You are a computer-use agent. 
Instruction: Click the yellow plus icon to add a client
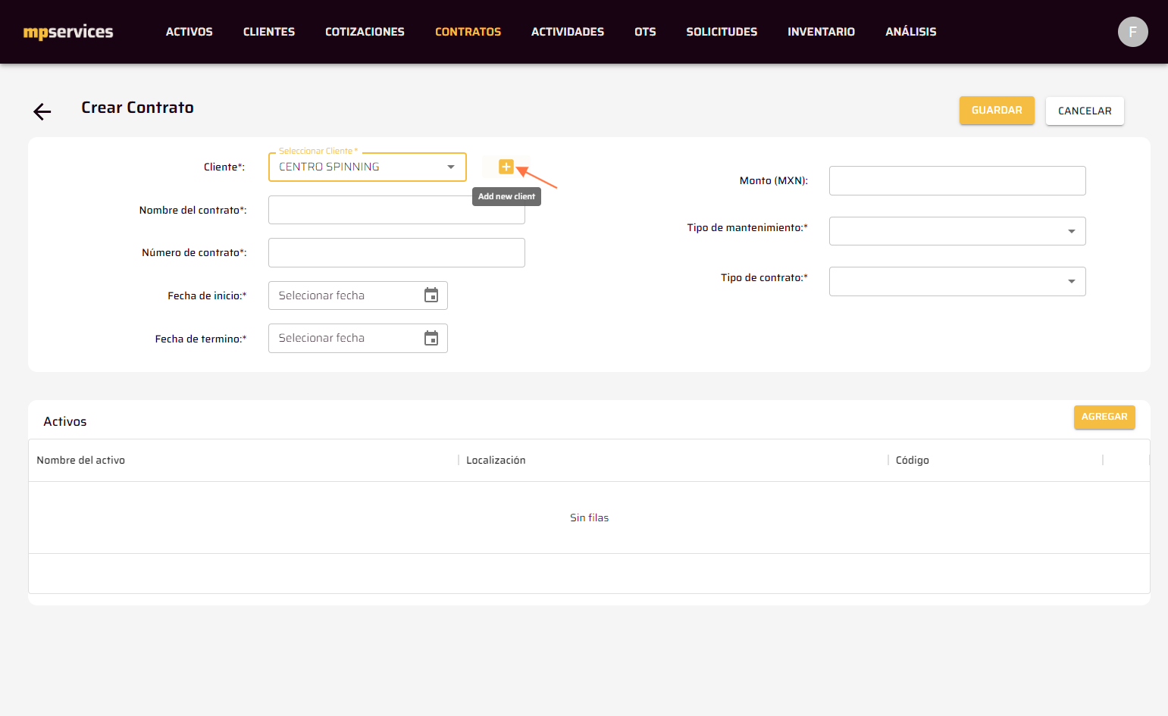(506, 167)
